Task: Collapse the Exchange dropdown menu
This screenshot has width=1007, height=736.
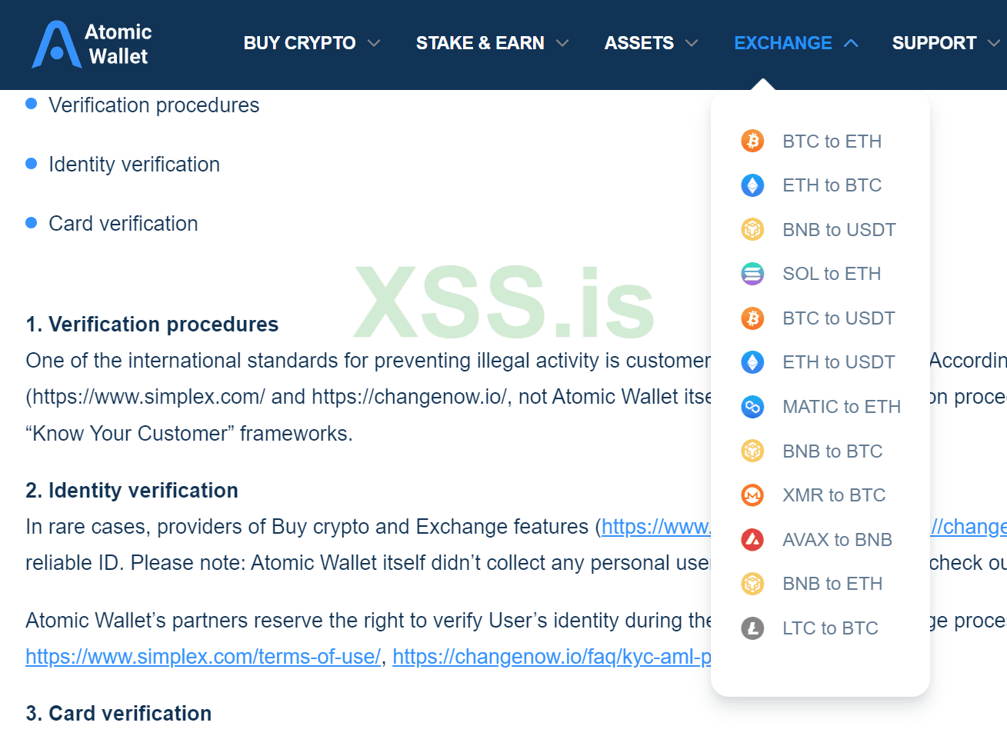Action: (x=795, y=43)
